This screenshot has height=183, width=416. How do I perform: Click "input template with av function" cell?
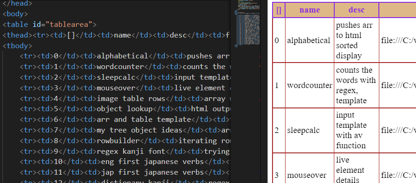[357, 130]
